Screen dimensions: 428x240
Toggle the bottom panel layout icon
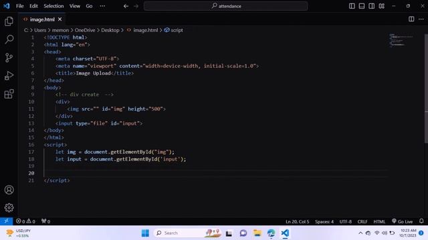click(362, 6)
